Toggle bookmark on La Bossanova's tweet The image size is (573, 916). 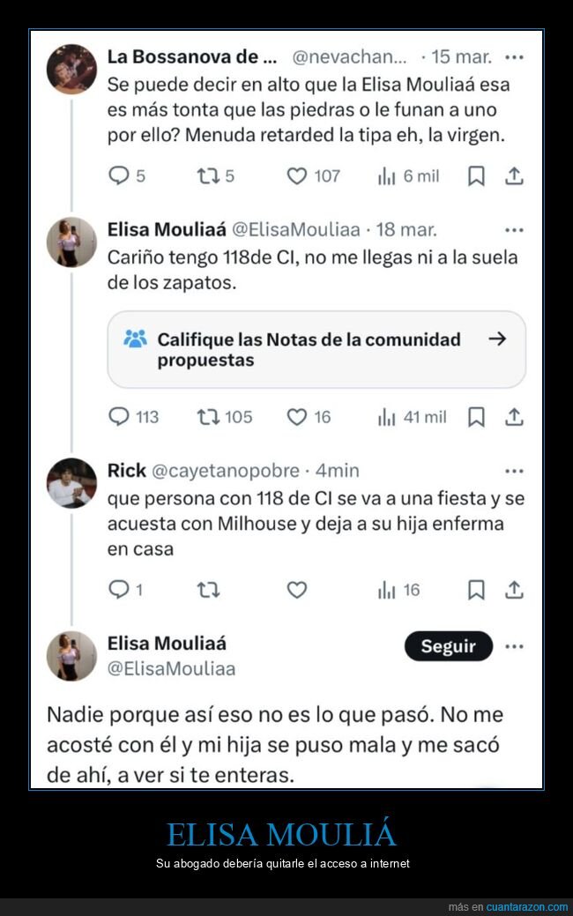tap(476, 175)
